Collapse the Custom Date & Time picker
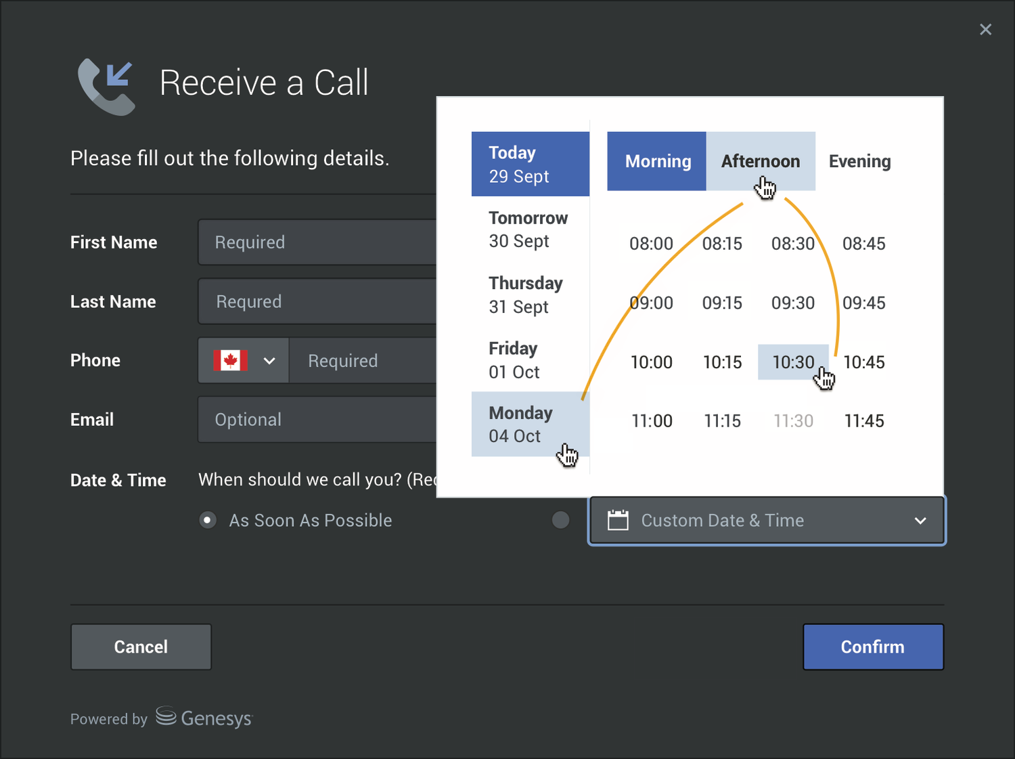 click(920, 521)
